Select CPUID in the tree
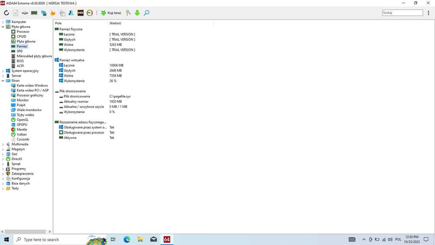 [21, 37]
